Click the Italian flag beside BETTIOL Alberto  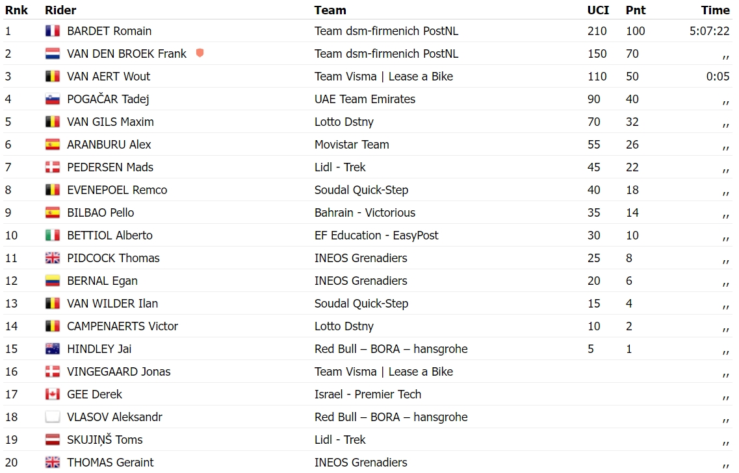(x=52, y=236)
